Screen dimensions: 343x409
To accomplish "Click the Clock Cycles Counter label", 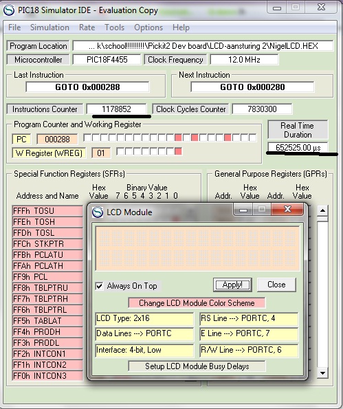I will click(x=190, y=109).
